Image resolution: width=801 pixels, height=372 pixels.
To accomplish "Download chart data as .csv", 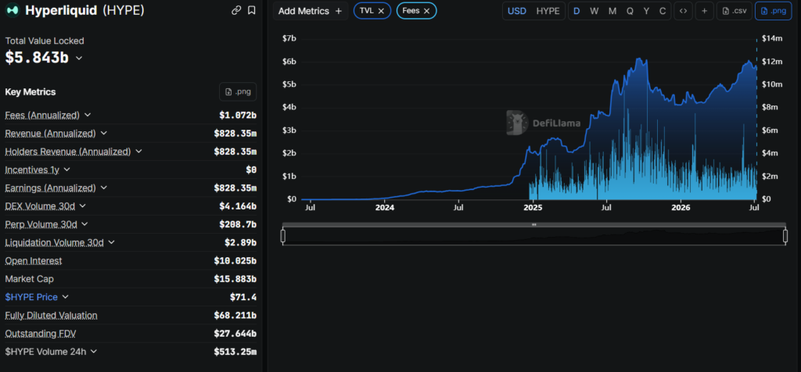I will (734, 11).
